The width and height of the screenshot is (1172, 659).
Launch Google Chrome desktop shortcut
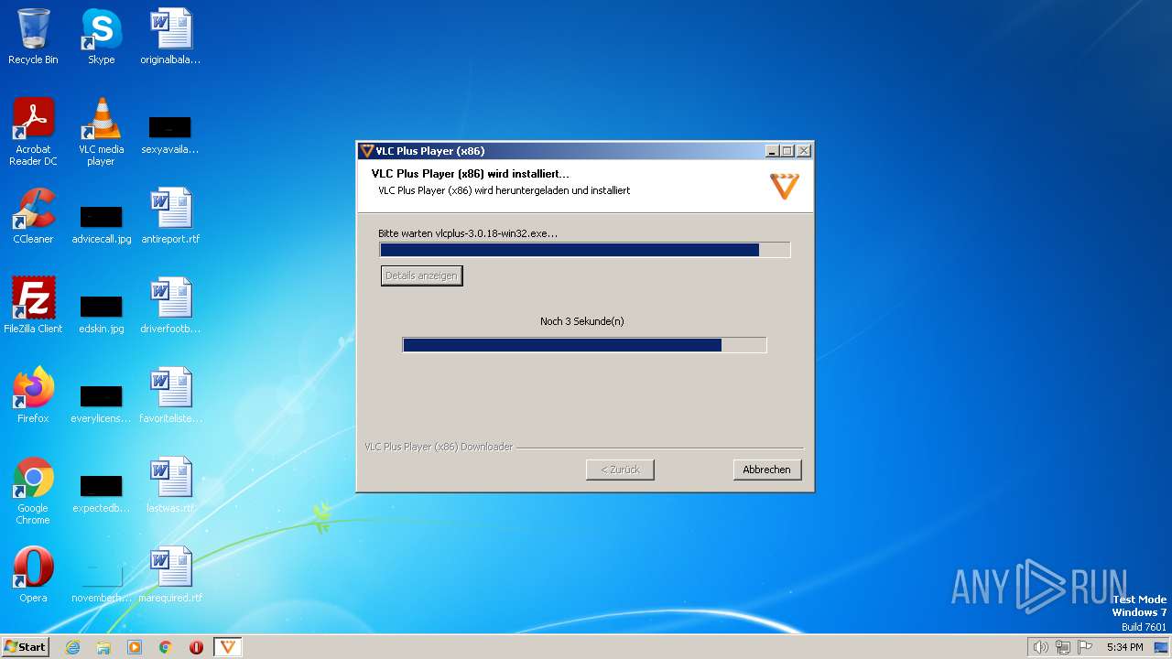pyautogui.click(x=33, y=491)
